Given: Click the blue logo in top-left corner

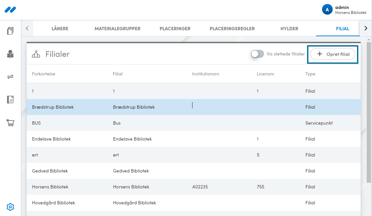Looking at the screenshot, I should [10, 10].
